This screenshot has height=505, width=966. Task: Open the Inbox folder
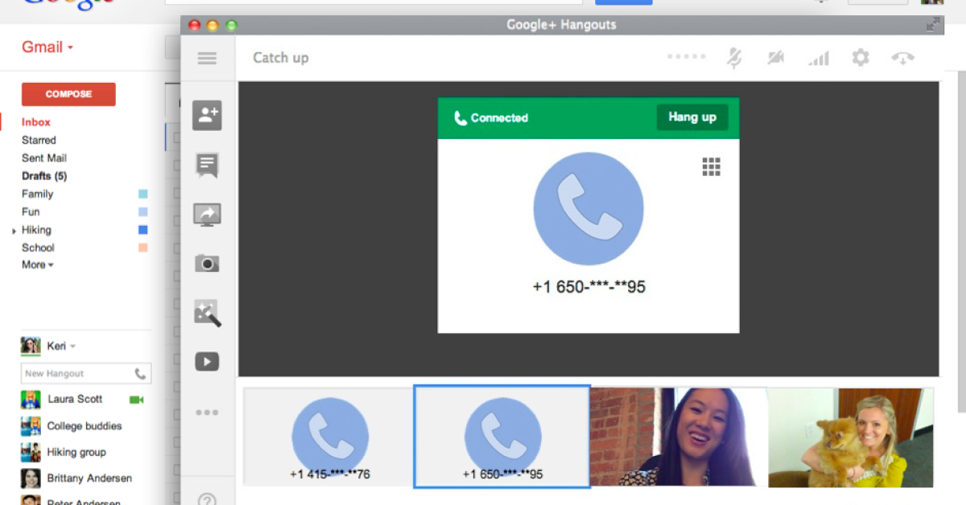[x=36, y=122]
